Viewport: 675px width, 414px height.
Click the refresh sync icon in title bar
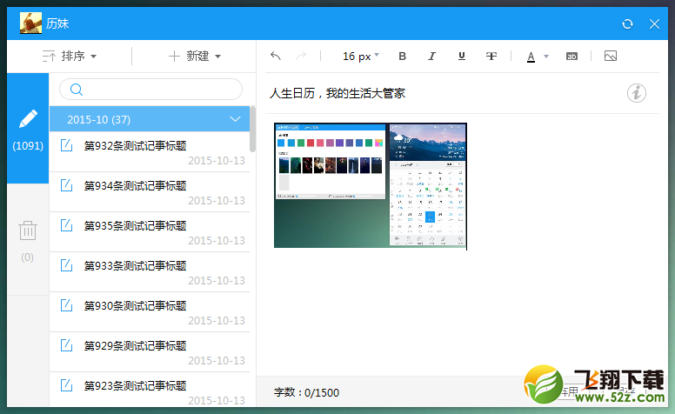pyautogui.click(x=627, y=23)
